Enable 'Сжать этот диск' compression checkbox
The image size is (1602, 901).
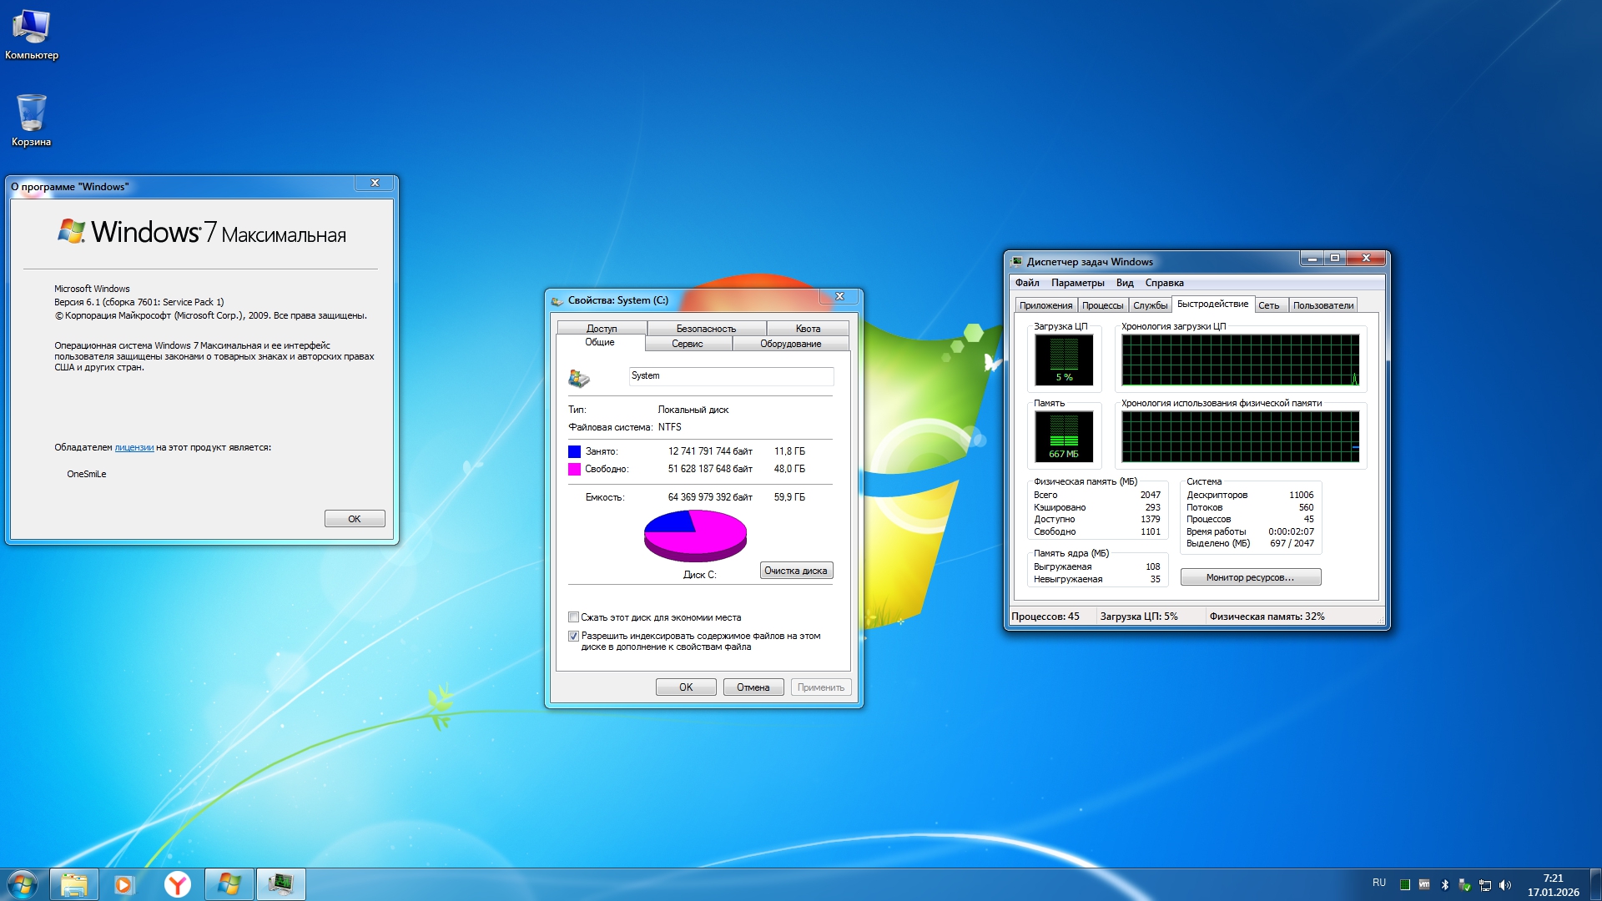tap(574, 617)
